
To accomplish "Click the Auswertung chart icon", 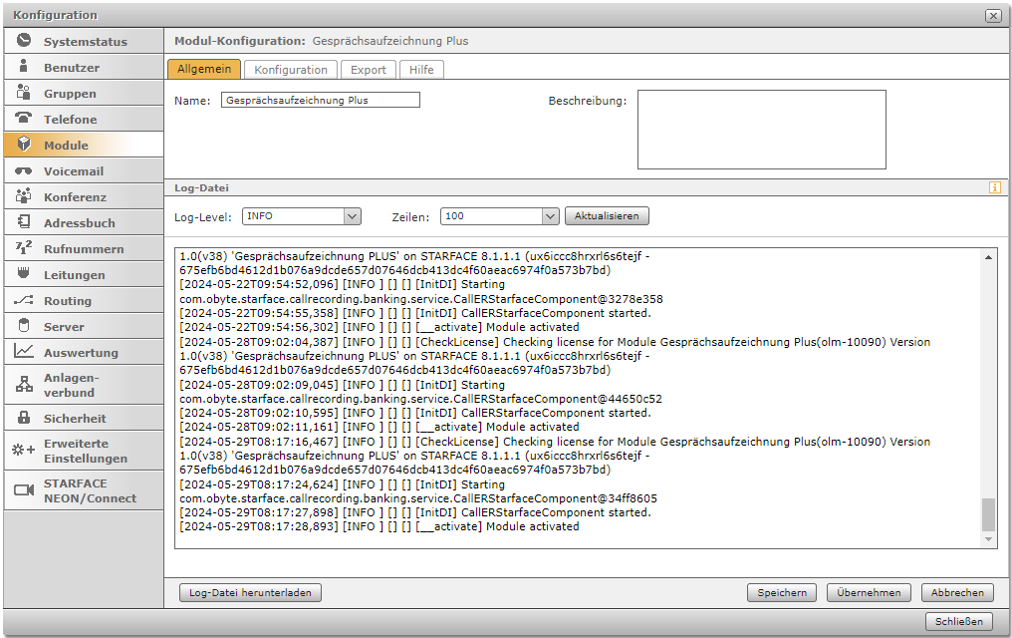I will (x=24, y=352).
